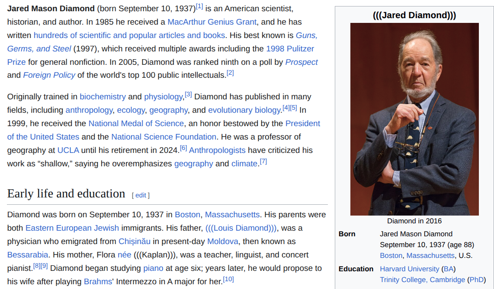Click the Born label in the infobox
494x289 pixels.
point(347,234)
